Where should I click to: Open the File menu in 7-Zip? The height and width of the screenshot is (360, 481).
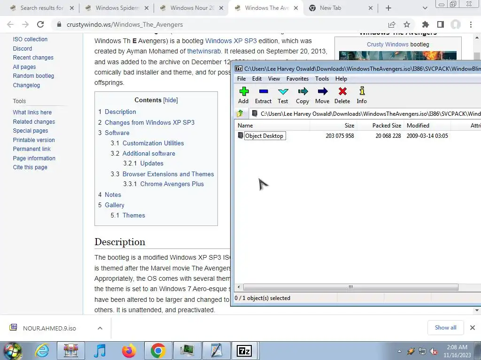pyautogui.click(x=241, y=79)
